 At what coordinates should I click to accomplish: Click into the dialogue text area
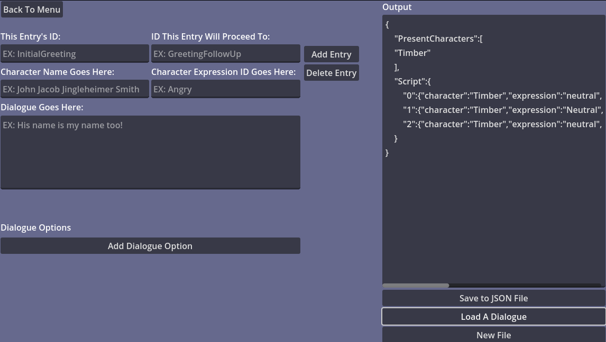[150, 153]
